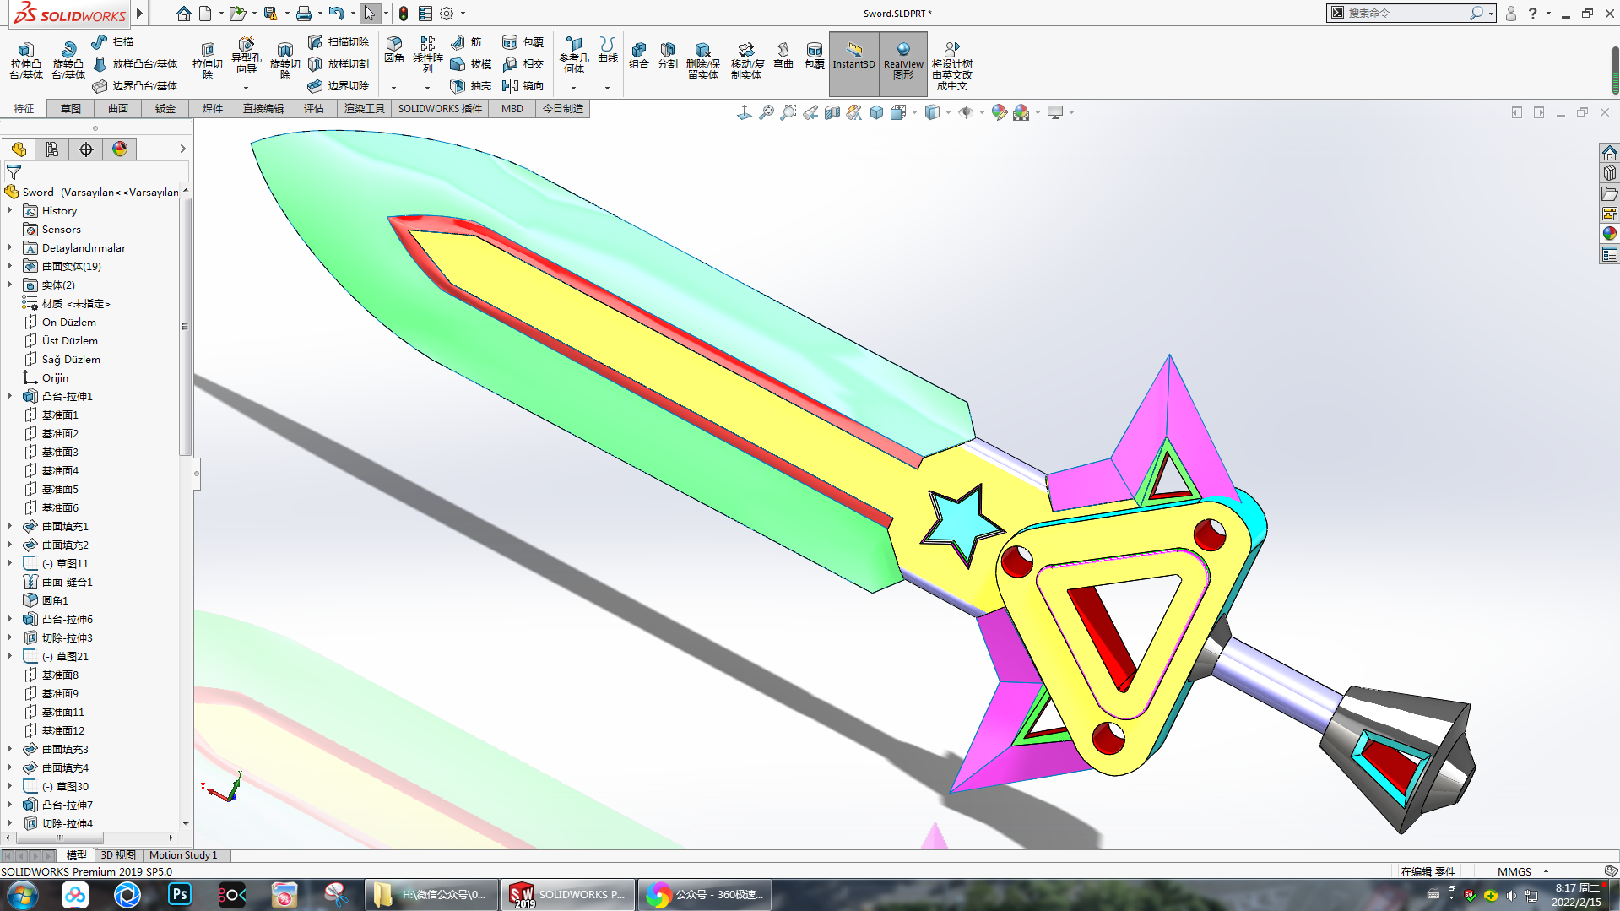Expand the 切除-拉伸3 feature
1620x911 pixels.
[x=10, y=637]
